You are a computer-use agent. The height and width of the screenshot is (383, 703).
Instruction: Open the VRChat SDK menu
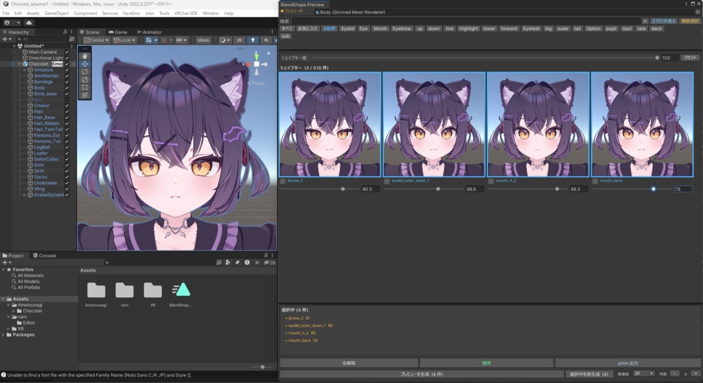(x=185, y=13)
